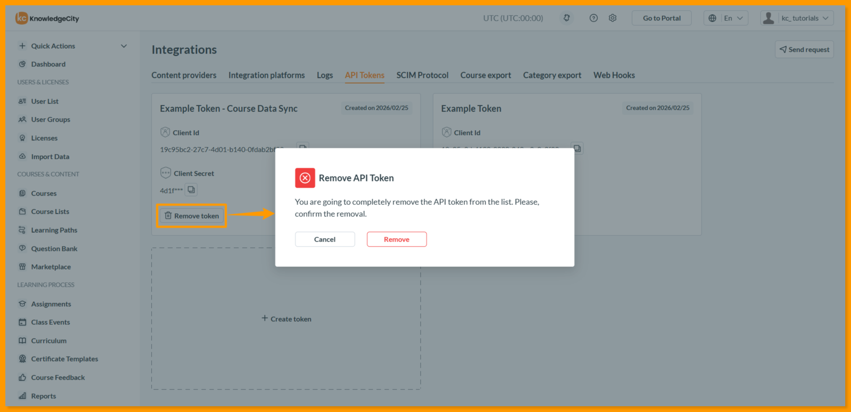Copy the Example Token client ID
This screenshot has width=851, height=412.
tap(577, 148)
